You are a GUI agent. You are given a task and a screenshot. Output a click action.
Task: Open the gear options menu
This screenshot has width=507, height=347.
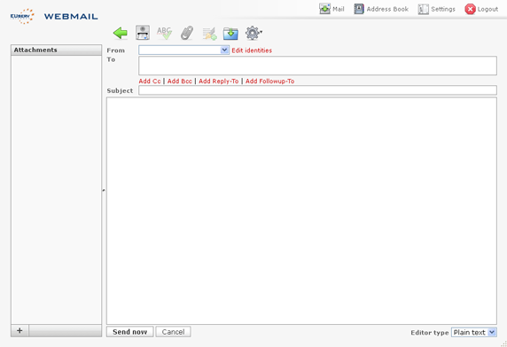tap(253, 33)
